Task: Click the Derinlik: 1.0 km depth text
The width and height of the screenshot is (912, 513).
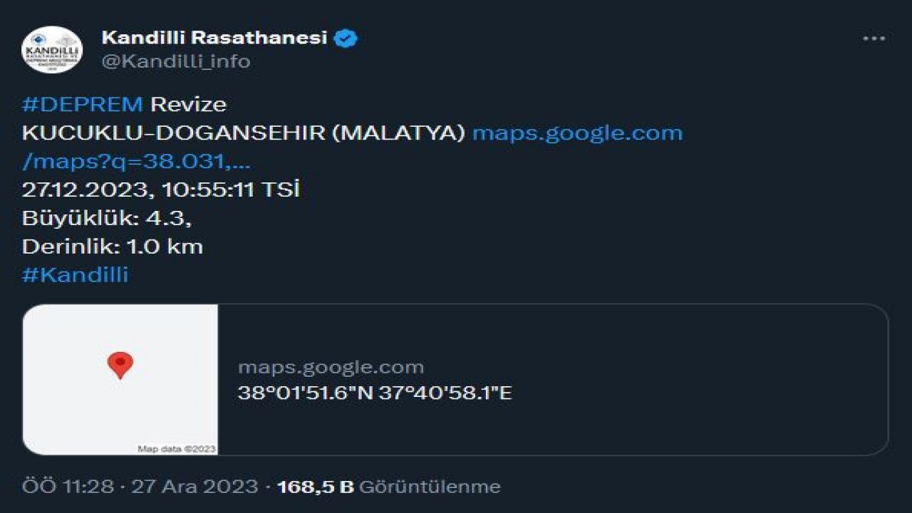Action: [x=111, y=246]
